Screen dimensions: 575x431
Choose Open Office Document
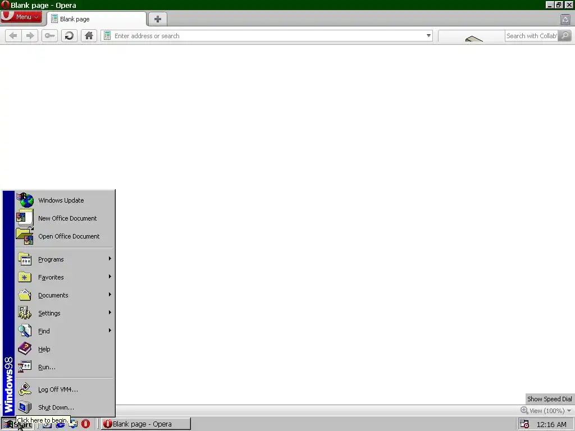pyautogui.click(x=65, y=236)
